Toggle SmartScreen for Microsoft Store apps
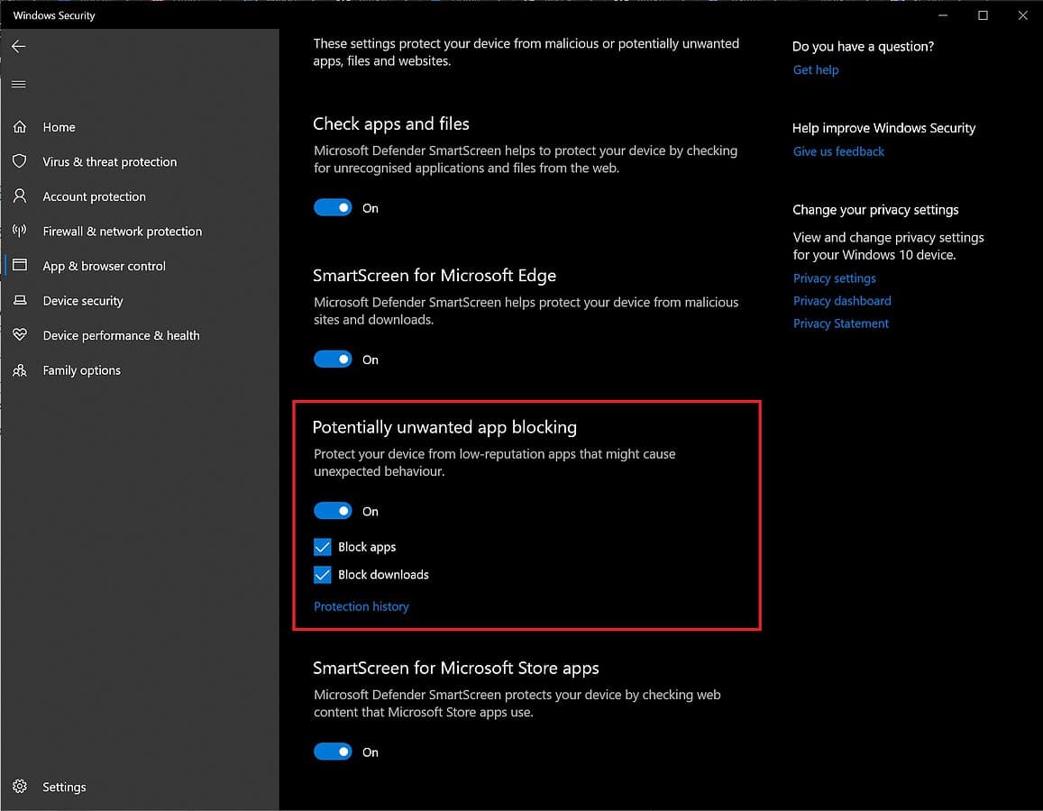Image resolution: width=1043 pixels, height=811 pixels. click(x=333, y=752)
